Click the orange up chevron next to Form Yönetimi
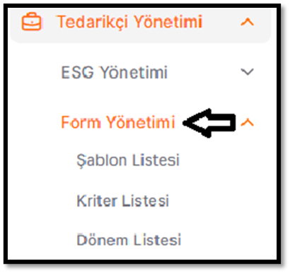Screen dimensions: 290x273 (x=247, y=122)
